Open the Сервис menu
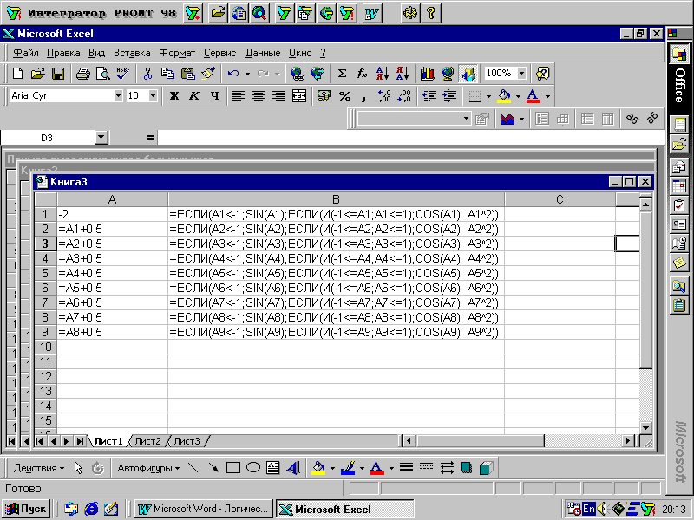This screenshot has height=520, width=694. click(220, 53)
